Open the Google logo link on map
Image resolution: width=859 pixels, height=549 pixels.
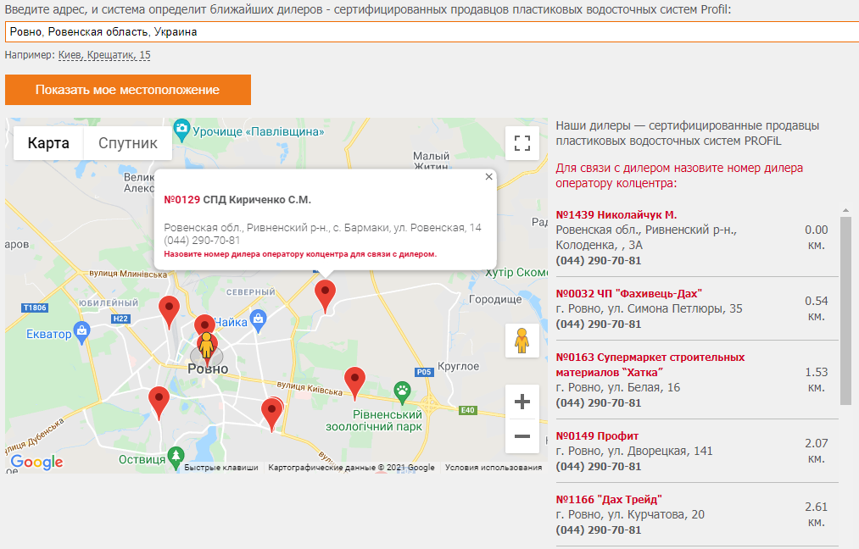(36, 462)
